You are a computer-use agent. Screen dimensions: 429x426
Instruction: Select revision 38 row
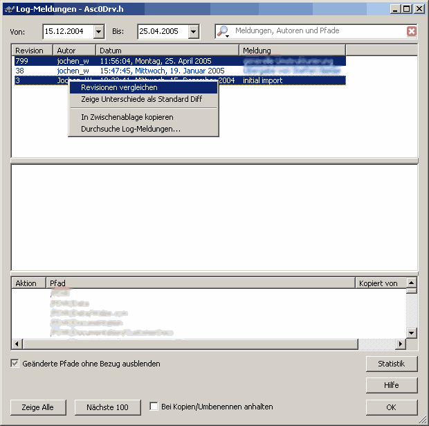(x=180, y=71)
